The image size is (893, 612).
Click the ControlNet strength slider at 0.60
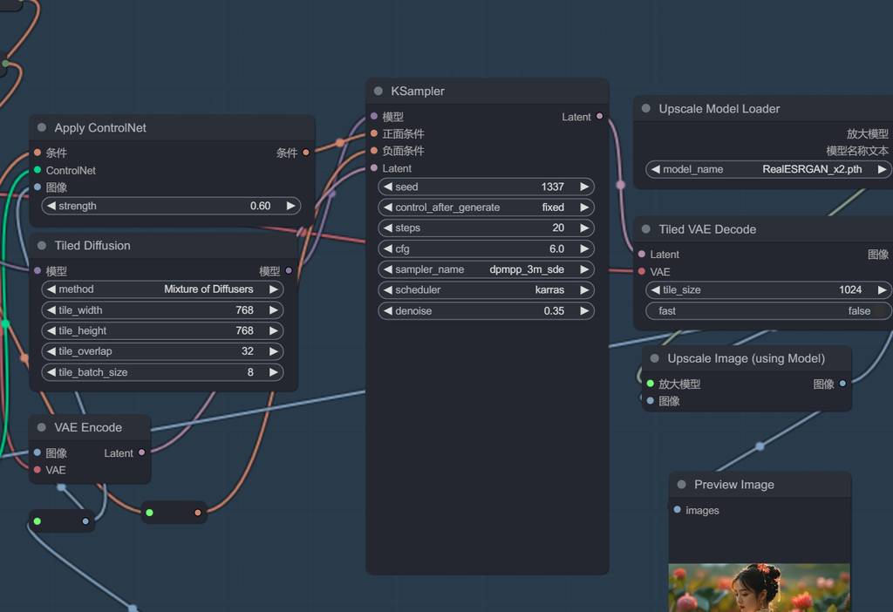(171, 206)
